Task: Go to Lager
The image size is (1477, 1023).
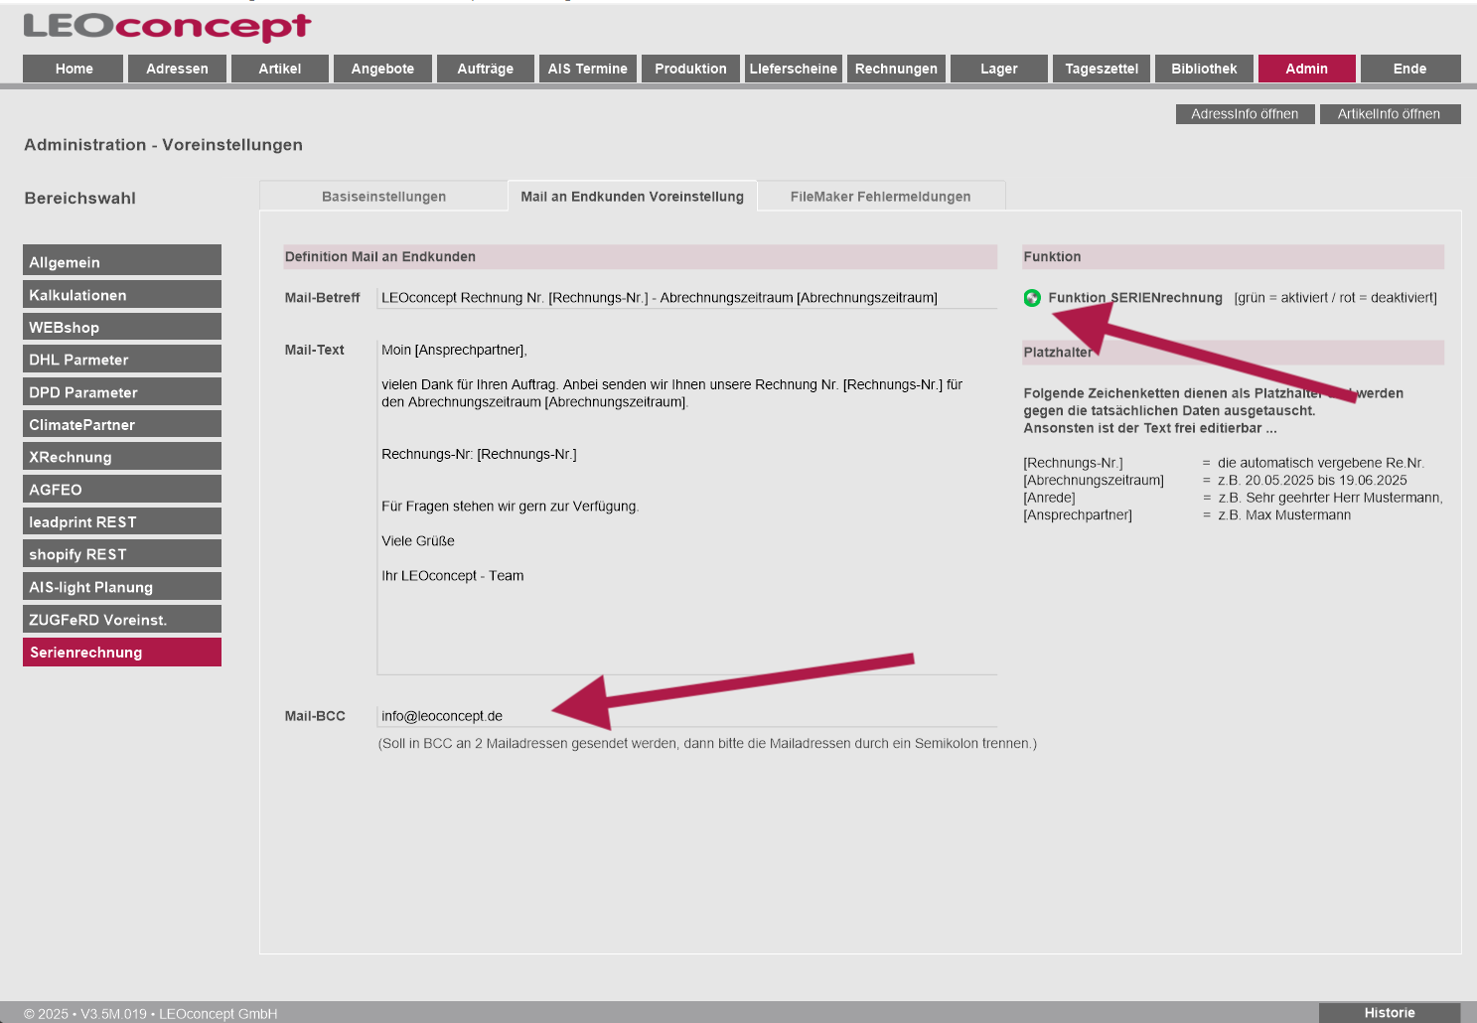Action: pos(999,69)
